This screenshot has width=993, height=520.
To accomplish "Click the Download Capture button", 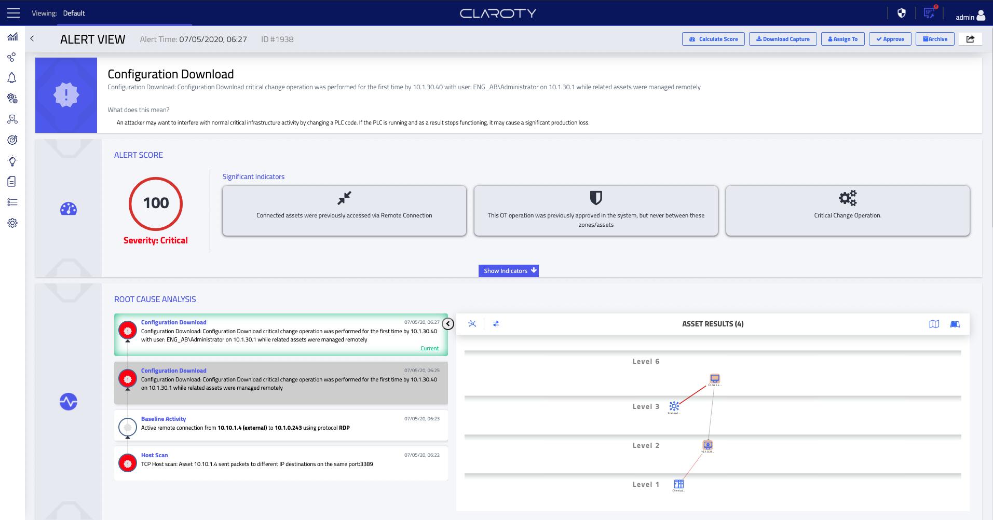I will [783, 39].
